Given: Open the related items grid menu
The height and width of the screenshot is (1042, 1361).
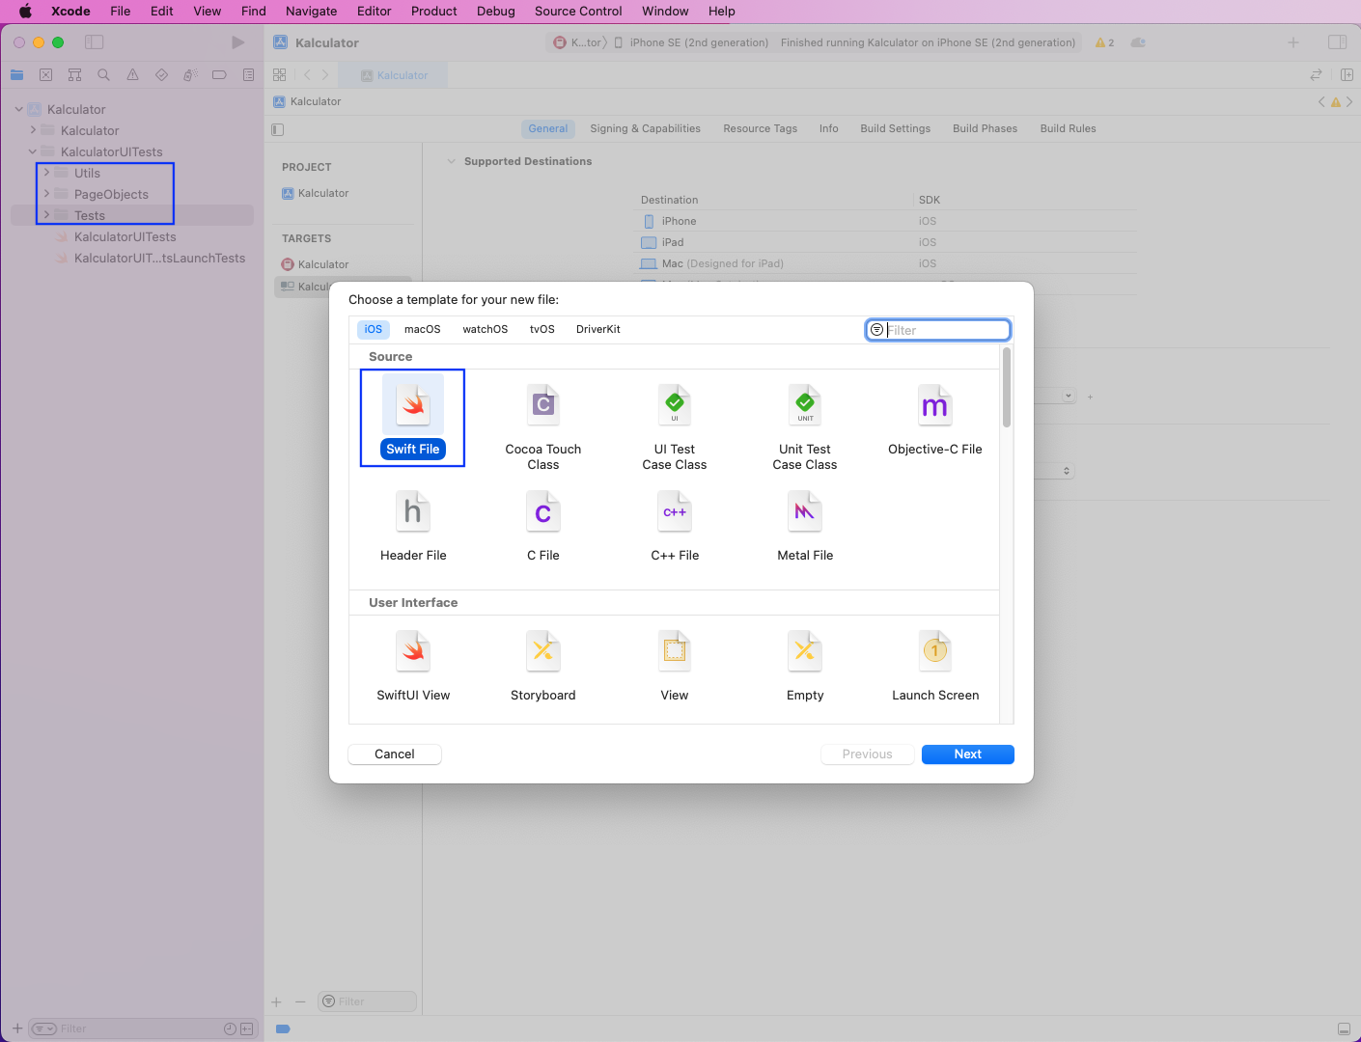Looking at the screenshot, I should coord(280,75).
